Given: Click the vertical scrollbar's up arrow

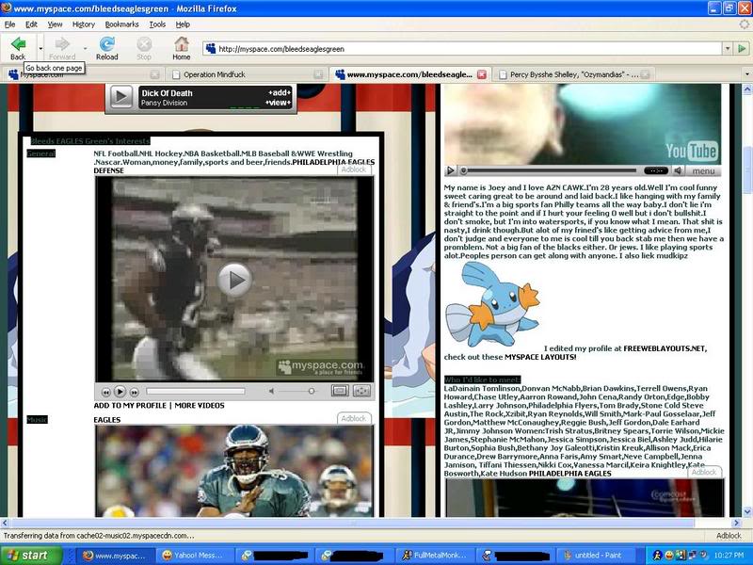Looking at the screenshot, I should 747,89.
